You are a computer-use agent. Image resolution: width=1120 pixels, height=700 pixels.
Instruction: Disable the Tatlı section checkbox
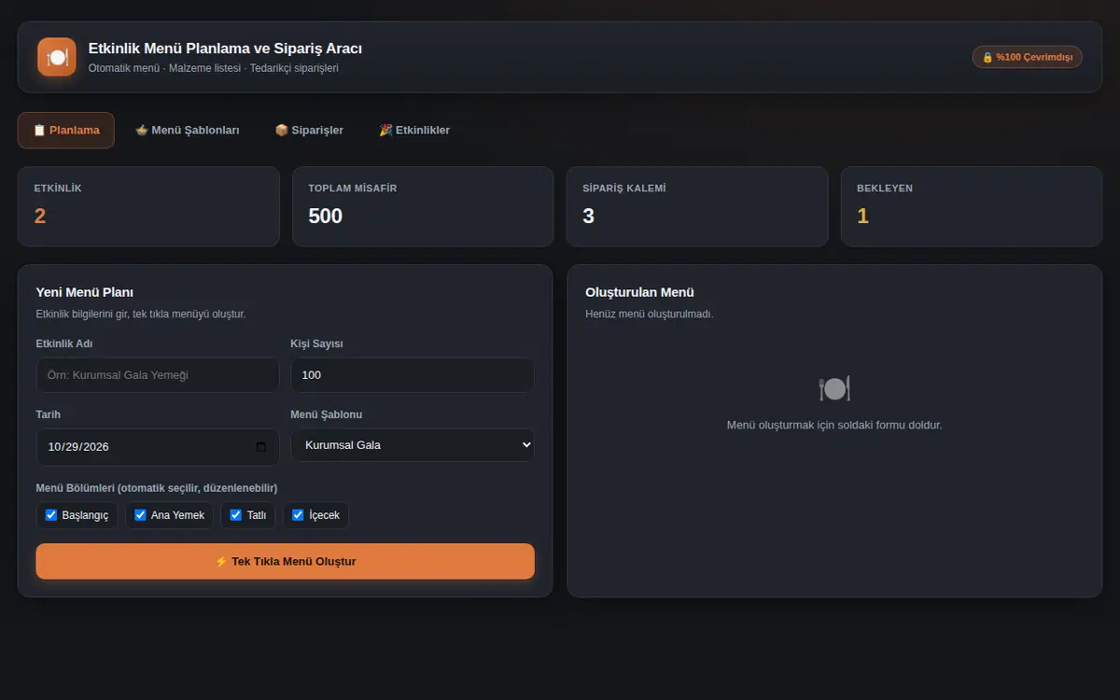pyautogui.click(x=236, y=514)
